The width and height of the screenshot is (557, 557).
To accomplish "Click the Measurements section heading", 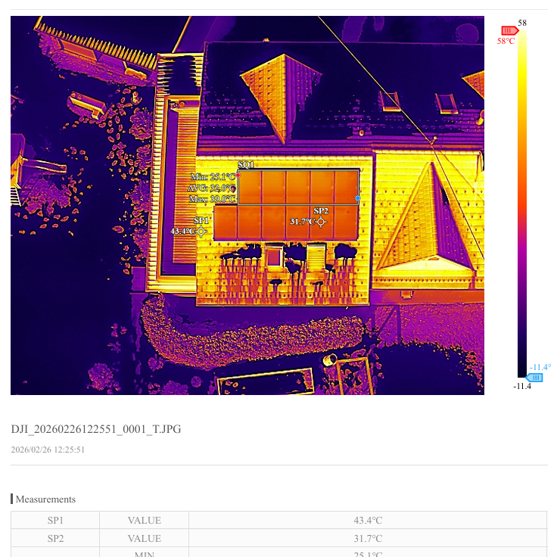I will [x=45, y=499].
